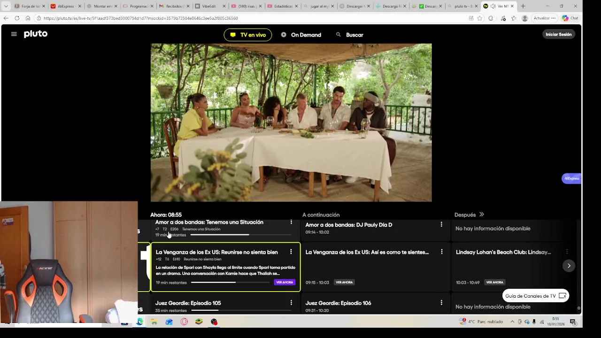Click VER AHORA for Lindsay Lohan's Beach Club

(494, 282)
